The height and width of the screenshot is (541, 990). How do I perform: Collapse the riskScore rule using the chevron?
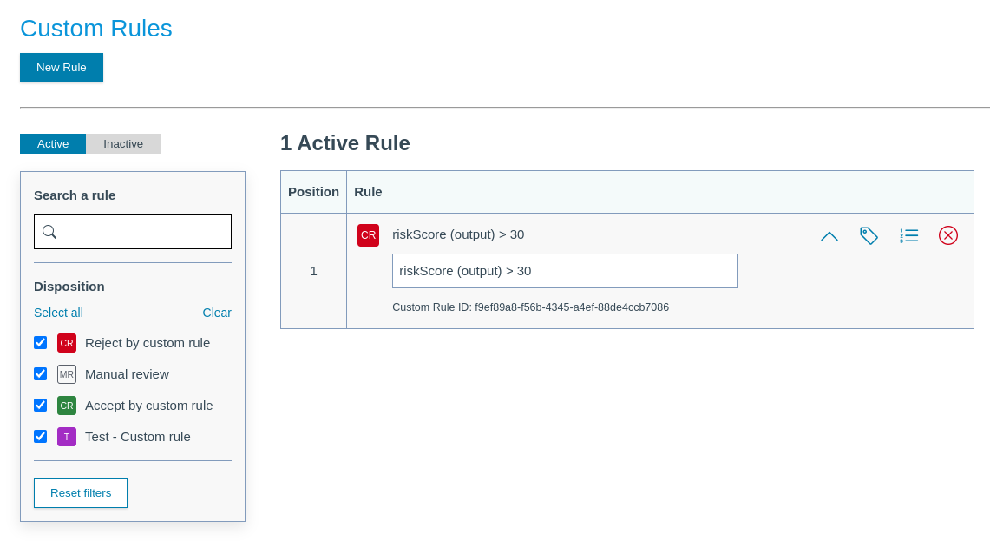[x=829, y=235]
